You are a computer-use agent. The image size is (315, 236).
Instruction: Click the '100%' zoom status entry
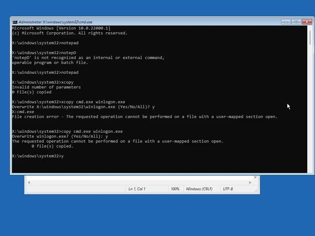click(175, 189)
